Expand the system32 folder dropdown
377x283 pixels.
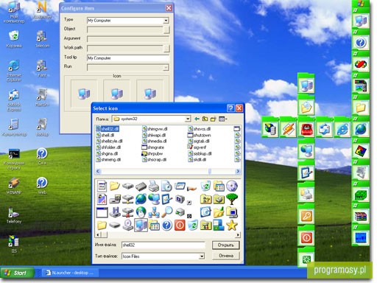188,119
